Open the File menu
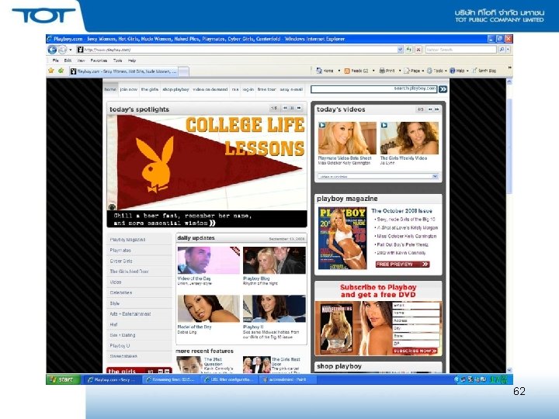Screen dimensions: 559x419 56,61
